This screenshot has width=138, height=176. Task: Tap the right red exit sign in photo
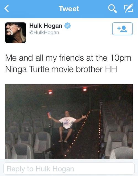click(x=85, y=89)
